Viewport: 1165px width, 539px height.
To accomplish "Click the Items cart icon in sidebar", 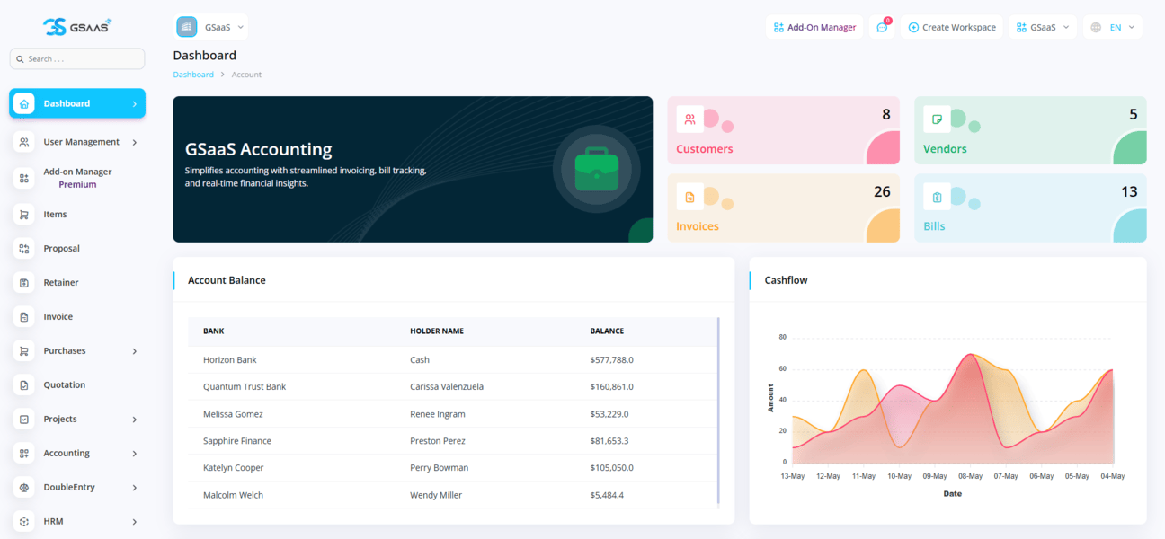I will click(x=24, y=215).
